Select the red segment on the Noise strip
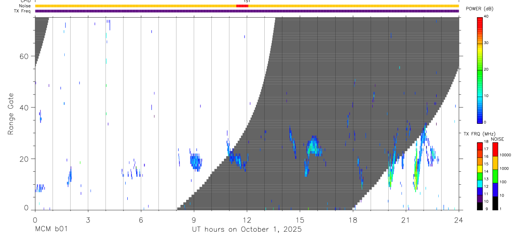516x238 pixels. pyautogui.click(x=242, y=6)
